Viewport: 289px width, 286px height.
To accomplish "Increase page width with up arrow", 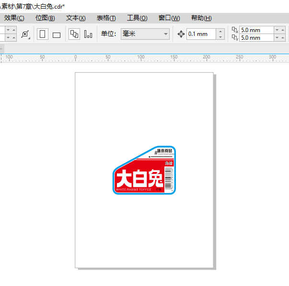I will (x=14, y=30).
